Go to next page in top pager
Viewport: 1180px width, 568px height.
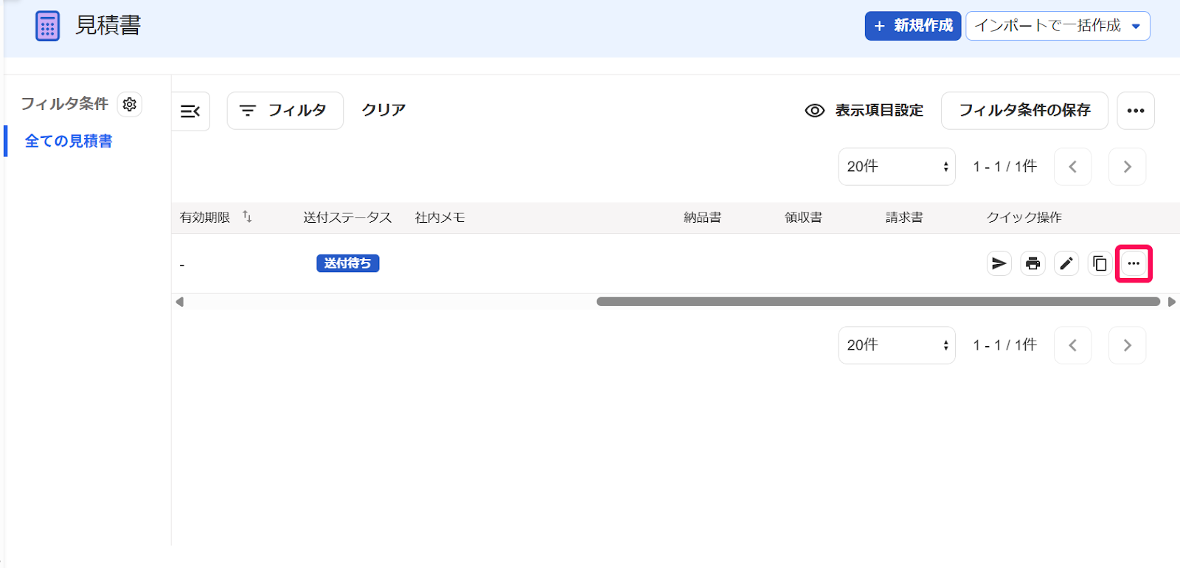click(1128, 167)
